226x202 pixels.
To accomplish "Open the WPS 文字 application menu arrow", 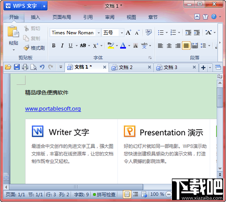I will [44, 6].
